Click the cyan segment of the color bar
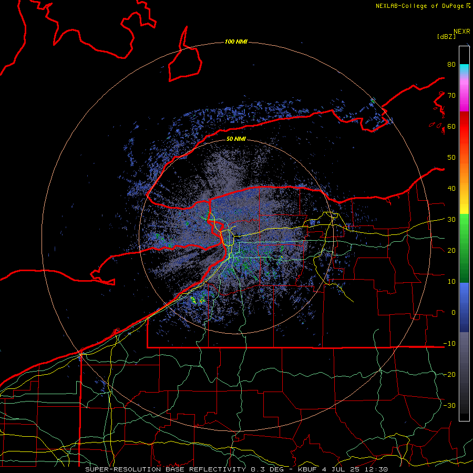The width and height of the screenshot is (473, 473). click(x=464, y=69)
